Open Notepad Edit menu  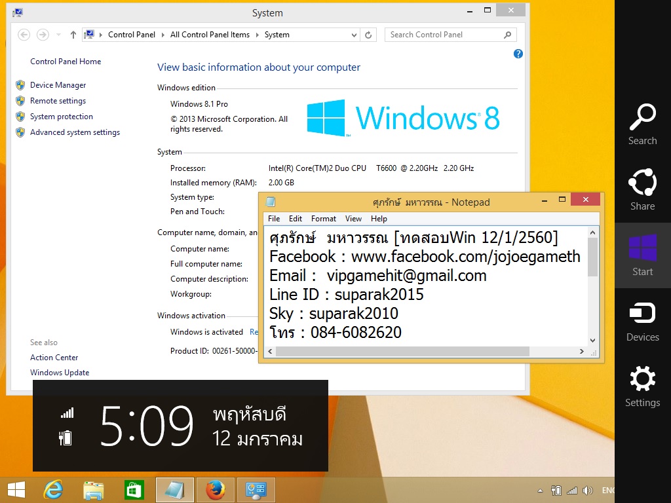tap(296, 219)
